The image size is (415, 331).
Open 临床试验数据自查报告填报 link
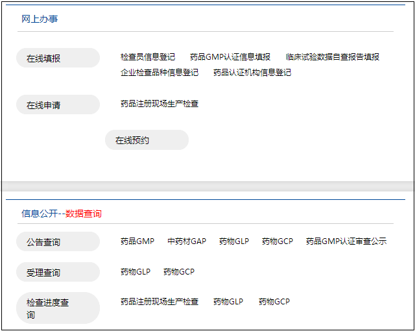point(333,57)
